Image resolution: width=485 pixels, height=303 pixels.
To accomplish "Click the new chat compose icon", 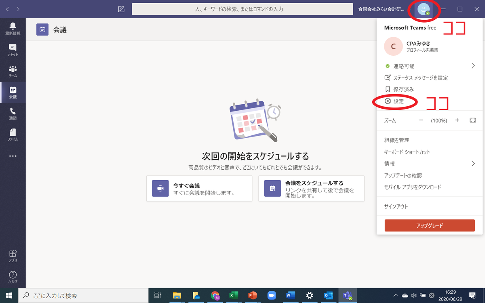I will (x=121, y=9).
